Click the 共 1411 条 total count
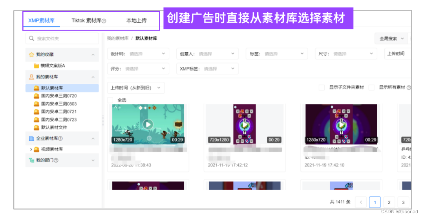This screenshot has width=424, height=218. [x=340, y=202]
